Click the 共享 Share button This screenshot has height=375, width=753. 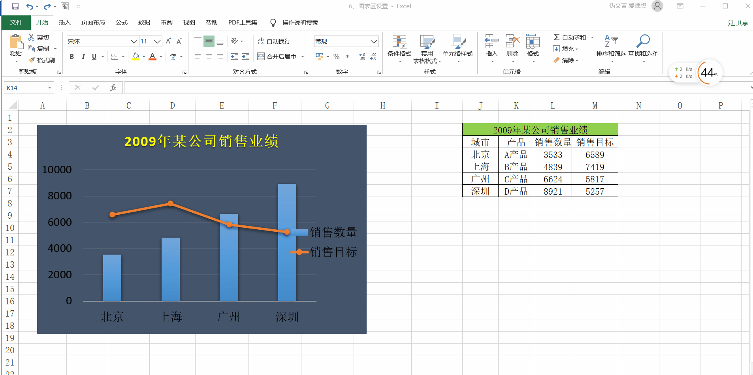pyautogui.click(x=738, y=23)
